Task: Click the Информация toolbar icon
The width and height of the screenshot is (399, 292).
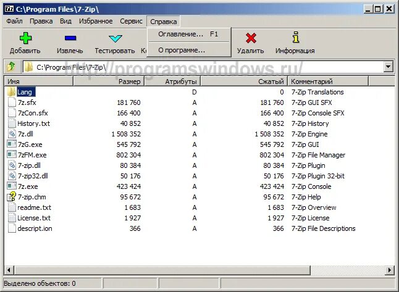Action: pos(295,38)
